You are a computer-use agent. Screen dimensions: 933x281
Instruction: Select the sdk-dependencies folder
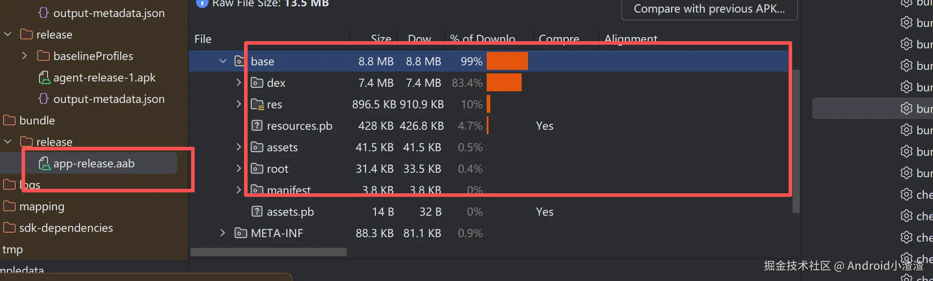click(65, 228)
